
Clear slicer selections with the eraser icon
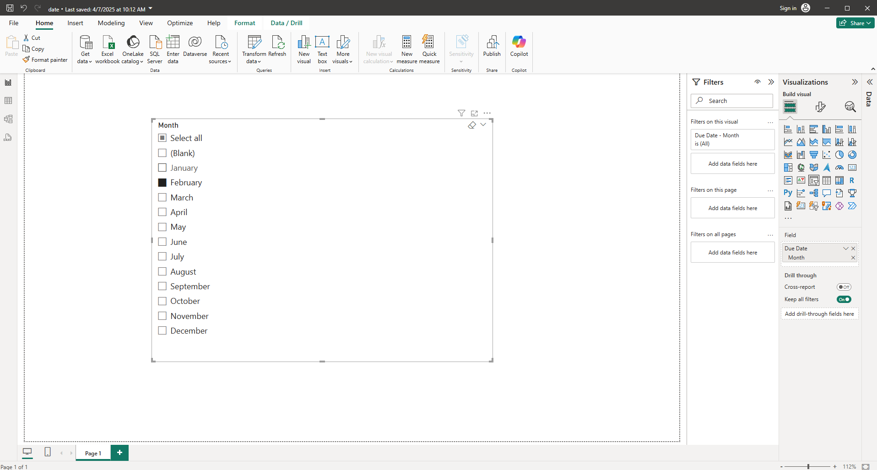click(x=472, y=125)
